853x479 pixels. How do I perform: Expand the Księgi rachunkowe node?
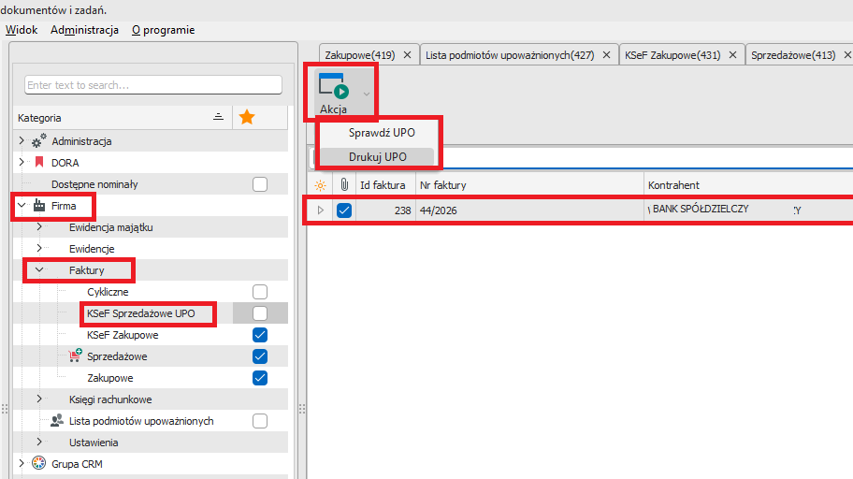(39, 399)
